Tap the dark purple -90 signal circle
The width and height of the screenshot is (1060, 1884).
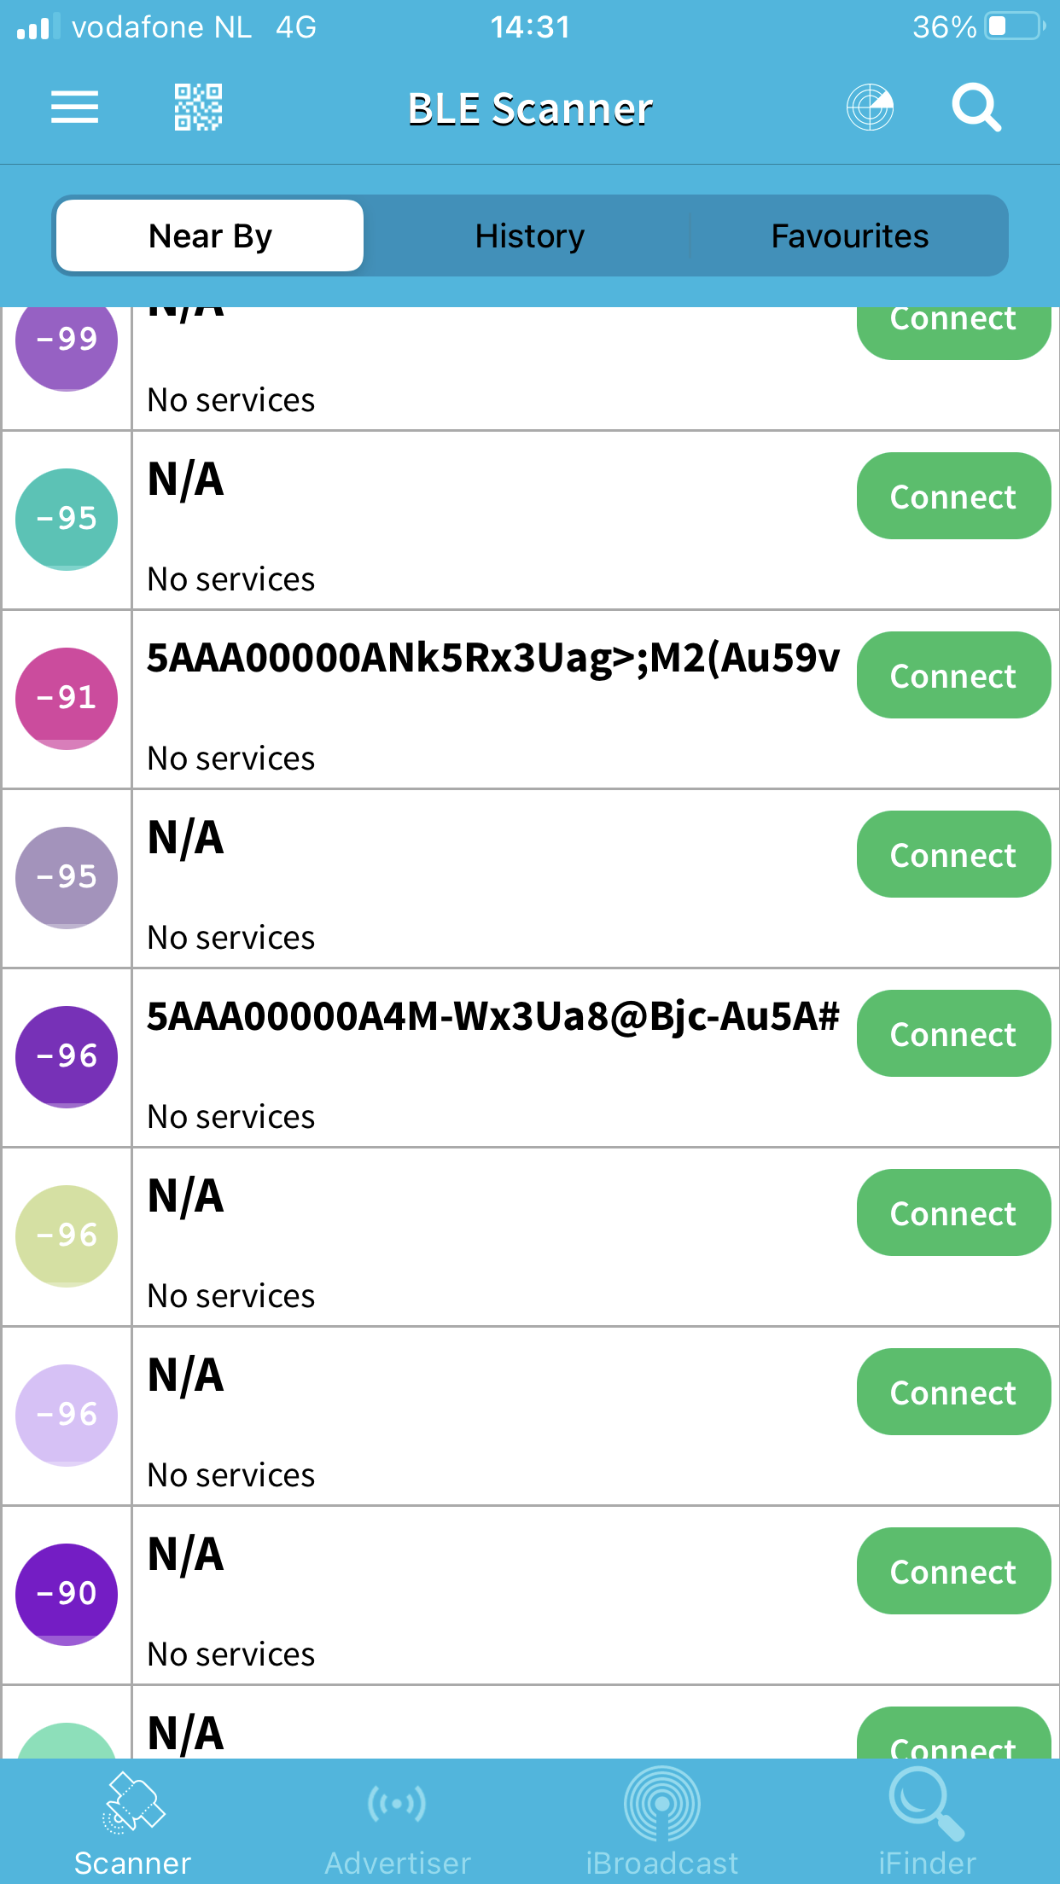(67, 1594)
